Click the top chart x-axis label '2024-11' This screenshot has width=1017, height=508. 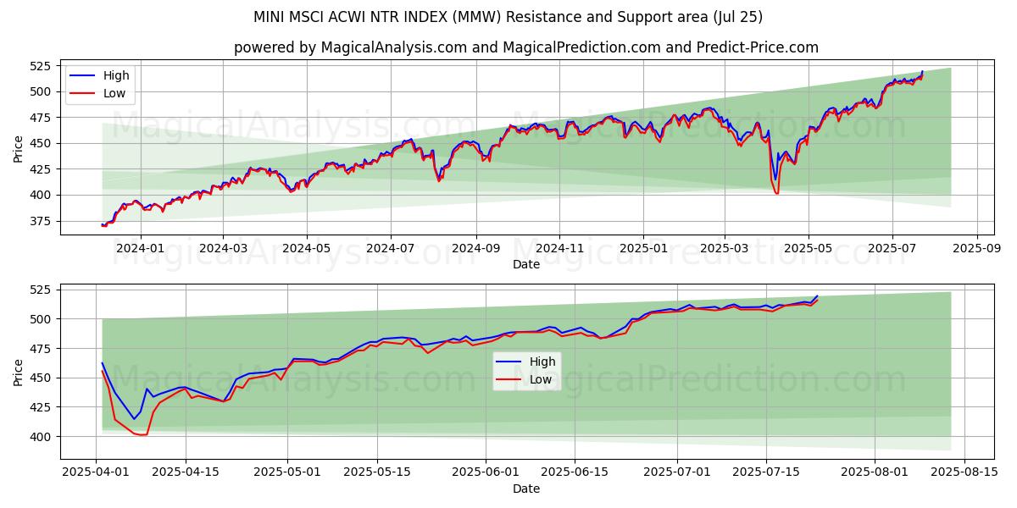coord(559,249)
